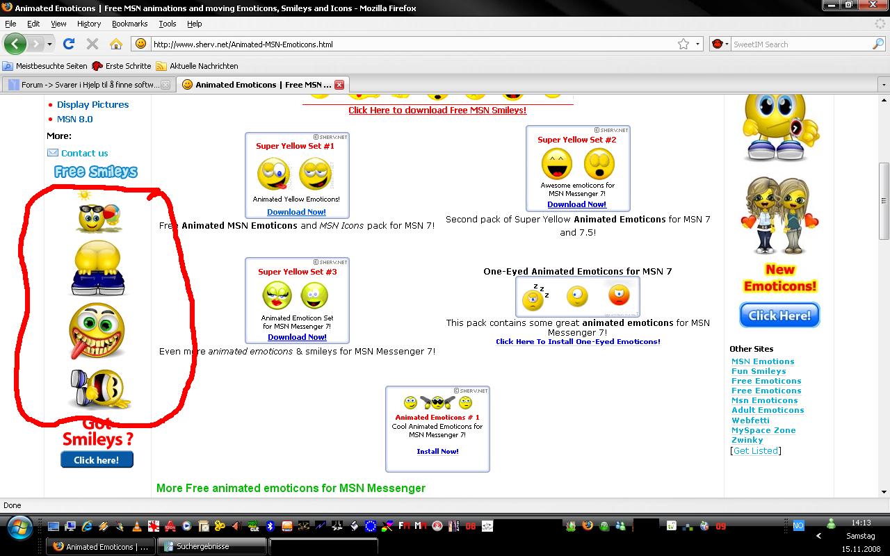This screenshot has width=890, height=556.
Task: Click the SweetIM search engine icon
Action: click(717, 44)
